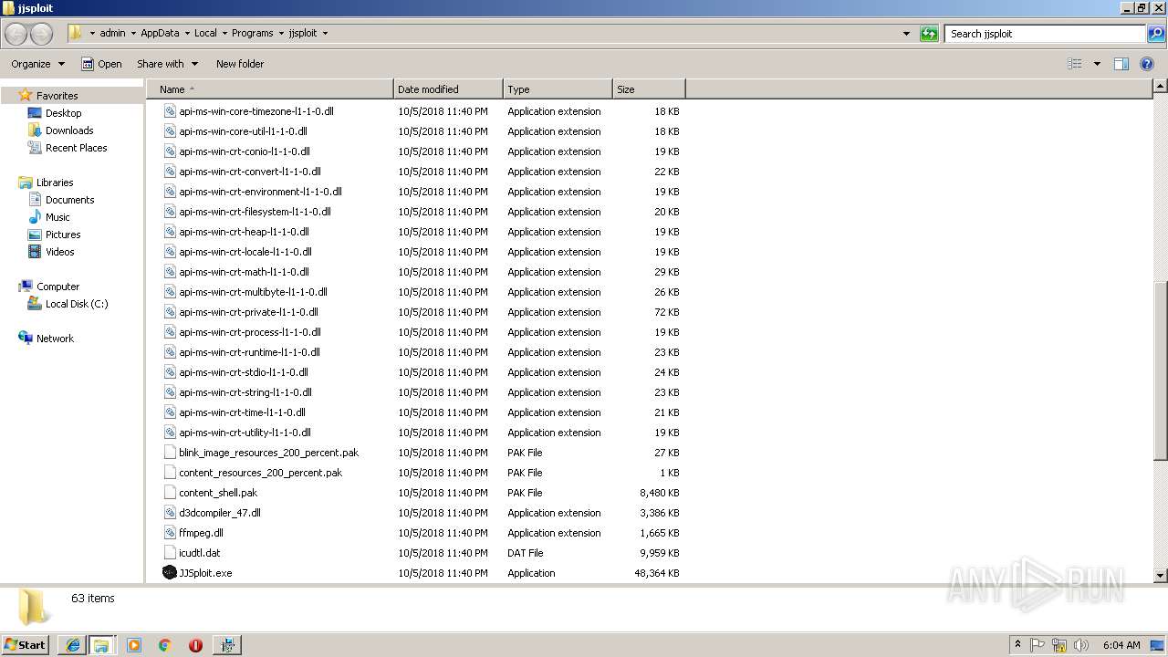Sort by the Date modified column header
Screen dimensions: 1168x657
[x=448, y=89]
